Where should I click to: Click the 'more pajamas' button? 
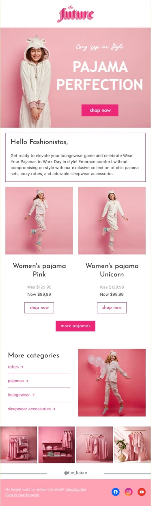click(75, 326)
